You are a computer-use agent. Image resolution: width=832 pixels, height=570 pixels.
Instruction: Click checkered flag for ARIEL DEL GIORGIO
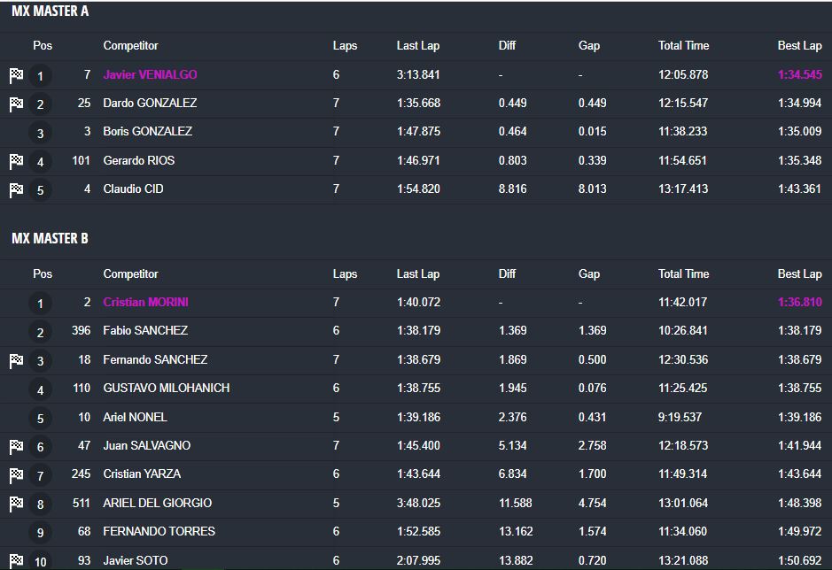(16, 504)
